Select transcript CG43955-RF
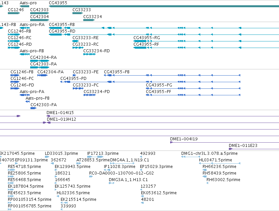 (x=206, y=48)
